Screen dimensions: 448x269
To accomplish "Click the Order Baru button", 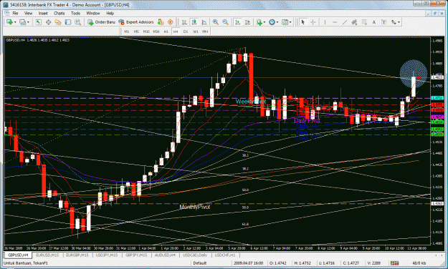I will 101,22.
